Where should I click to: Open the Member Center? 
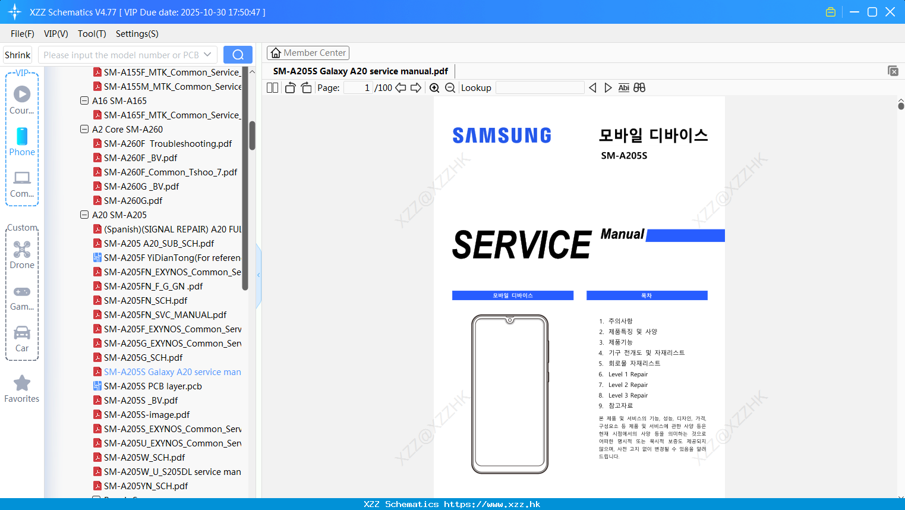308,53
